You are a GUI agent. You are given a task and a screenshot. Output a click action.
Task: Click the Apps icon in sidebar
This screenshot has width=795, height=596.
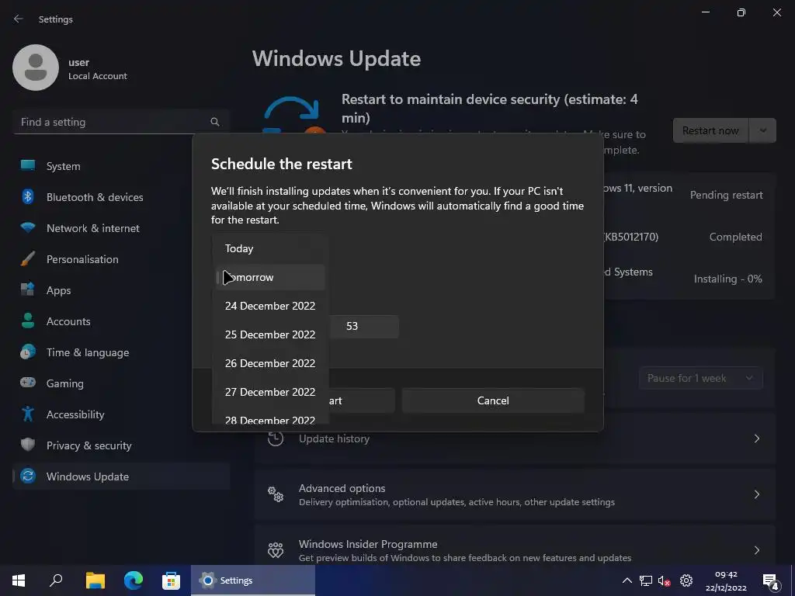tap(28, 289)
